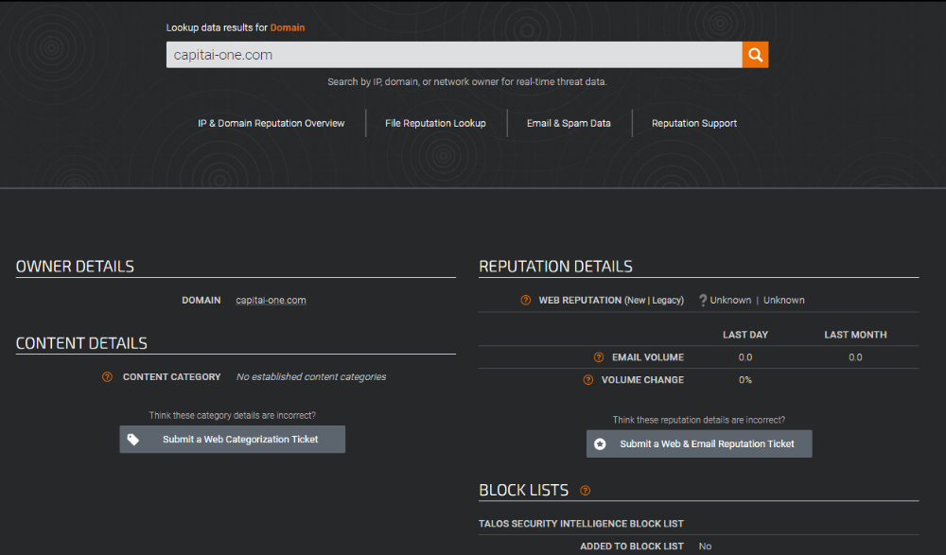Click help icon next to Block Lists

click(585, 491)
